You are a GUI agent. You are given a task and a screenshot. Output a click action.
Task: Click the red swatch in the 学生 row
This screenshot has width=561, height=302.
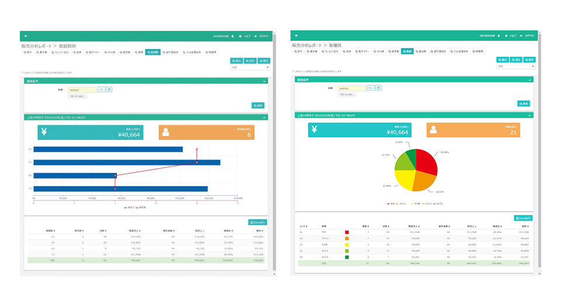347,232
